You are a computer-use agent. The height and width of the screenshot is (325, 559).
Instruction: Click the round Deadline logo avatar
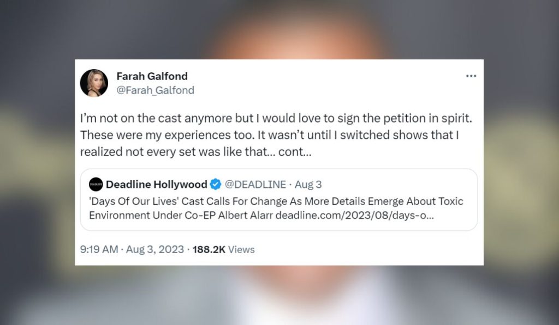[96, 185]
